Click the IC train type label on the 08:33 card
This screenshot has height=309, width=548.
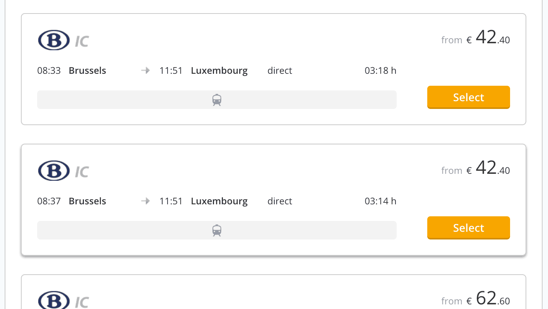pos(82,41)
